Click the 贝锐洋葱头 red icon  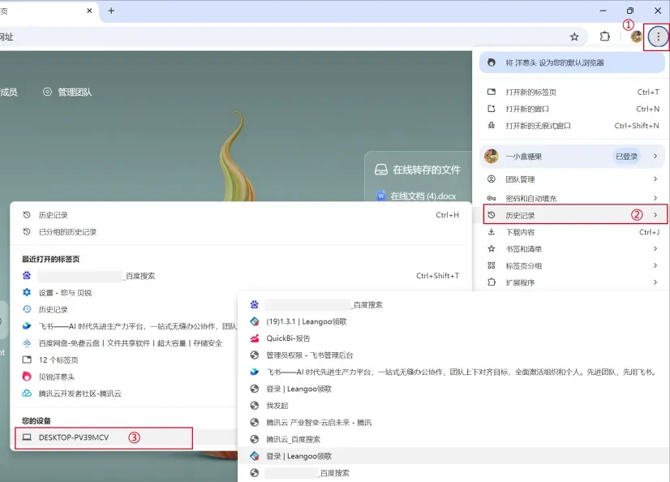(x=27, y=377)
